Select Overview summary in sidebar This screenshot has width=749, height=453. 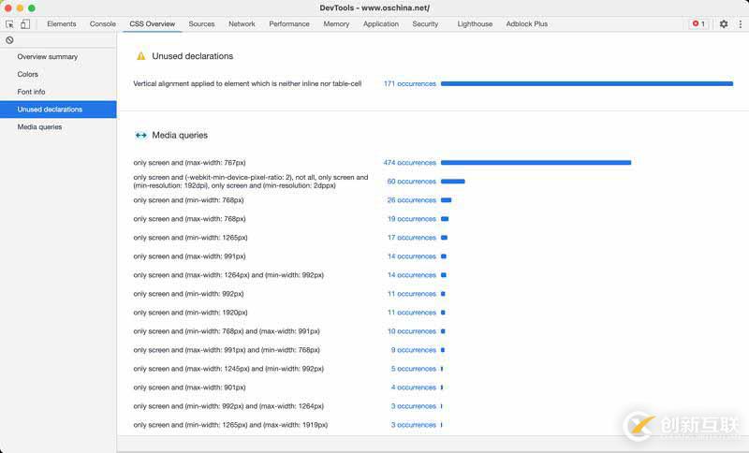(x=58, y=57)
